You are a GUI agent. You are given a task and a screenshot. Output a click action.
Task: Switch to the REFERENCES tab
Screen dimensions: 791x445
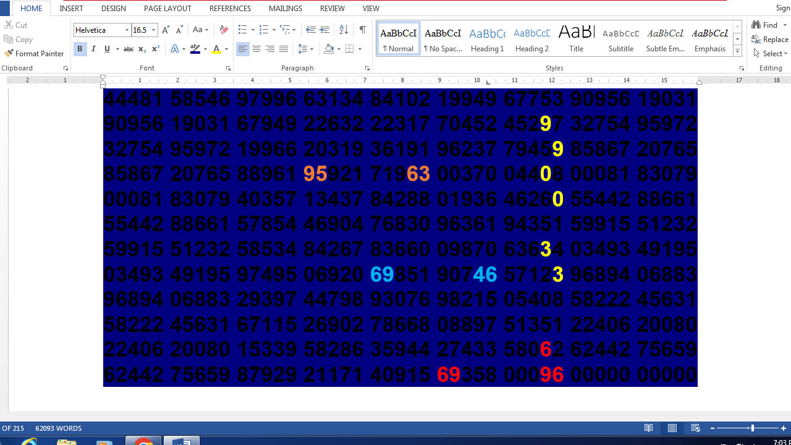pos(230,9)
